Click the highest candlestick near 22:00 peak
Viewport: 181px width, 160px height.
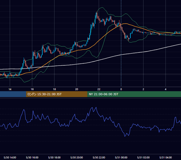point(96,15)
